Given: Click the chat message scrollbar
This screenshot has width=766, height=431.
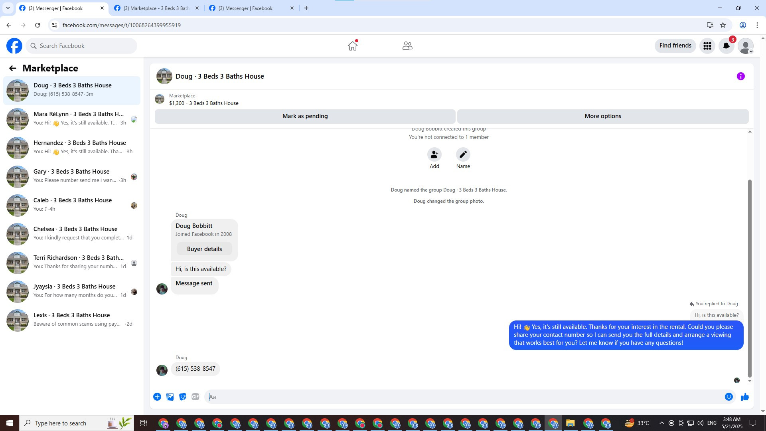Looking at the screenshot, I should pos(750,278).
